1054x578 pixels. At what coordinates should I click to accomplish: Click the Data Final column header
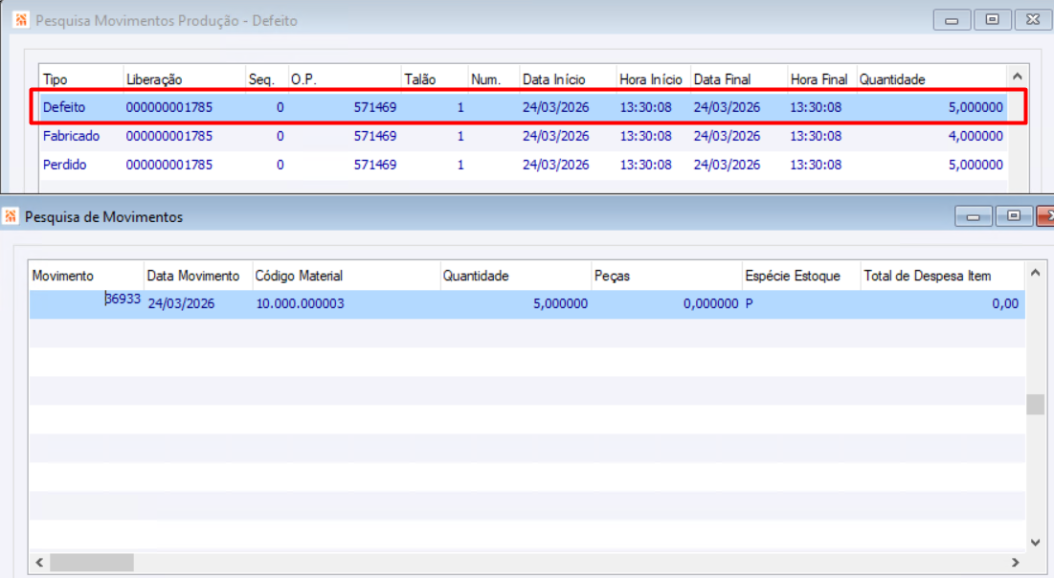click(739, 79)
